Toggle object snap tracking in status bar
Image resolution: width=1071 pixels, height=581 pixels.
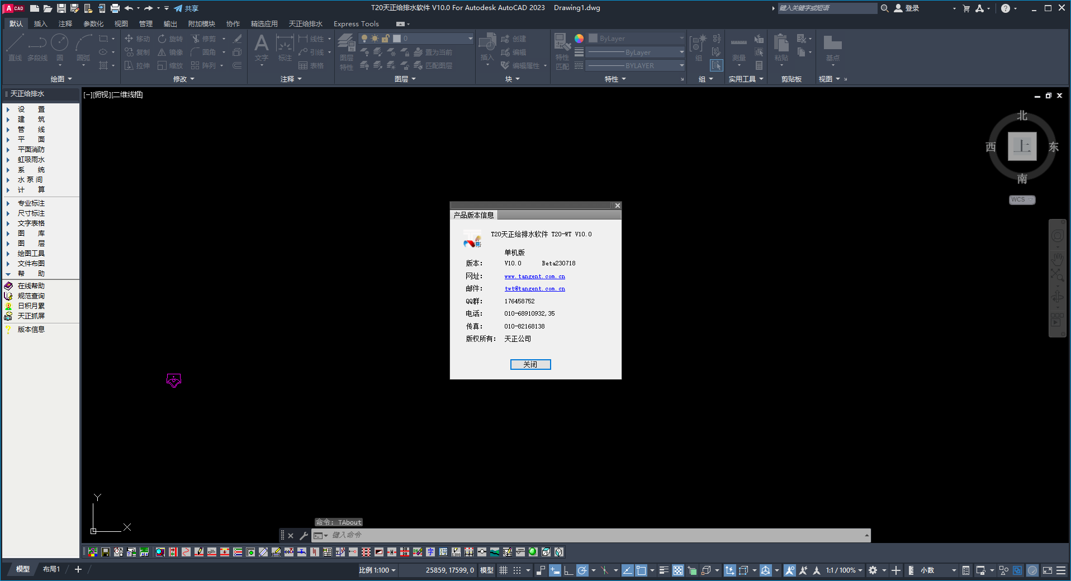point(628,570)
